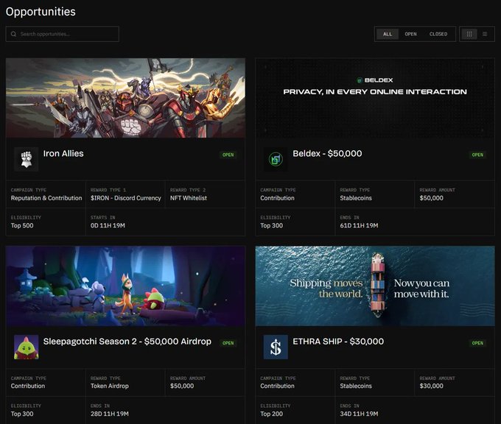This screenshot has width=501, height=424.
Task: Select Beldex reward amount '$50,000'
Action: point(431,198)
